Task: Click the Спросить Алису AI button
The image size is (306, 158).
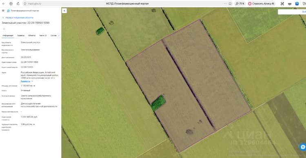Action: [x=261, y=4]
